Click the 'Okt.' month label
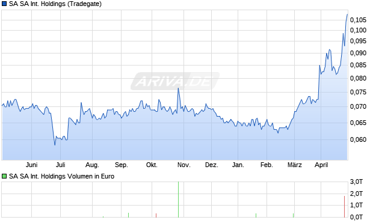The image size is (373, 223). point(152,165)
